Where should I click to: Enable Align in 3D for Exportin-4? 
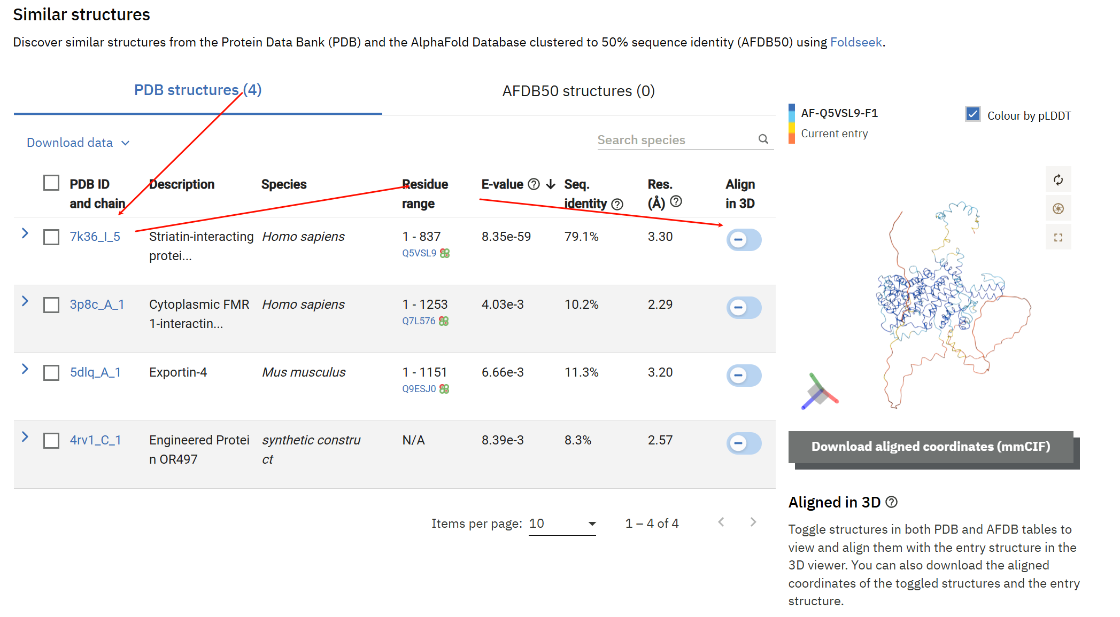pyautogui.click(x=744, y=376)
